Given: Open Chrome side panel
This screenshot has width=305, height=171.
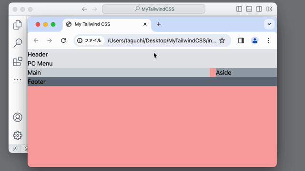Looking at the screenshot, I should pyautogui.click(x=241, y=40).
